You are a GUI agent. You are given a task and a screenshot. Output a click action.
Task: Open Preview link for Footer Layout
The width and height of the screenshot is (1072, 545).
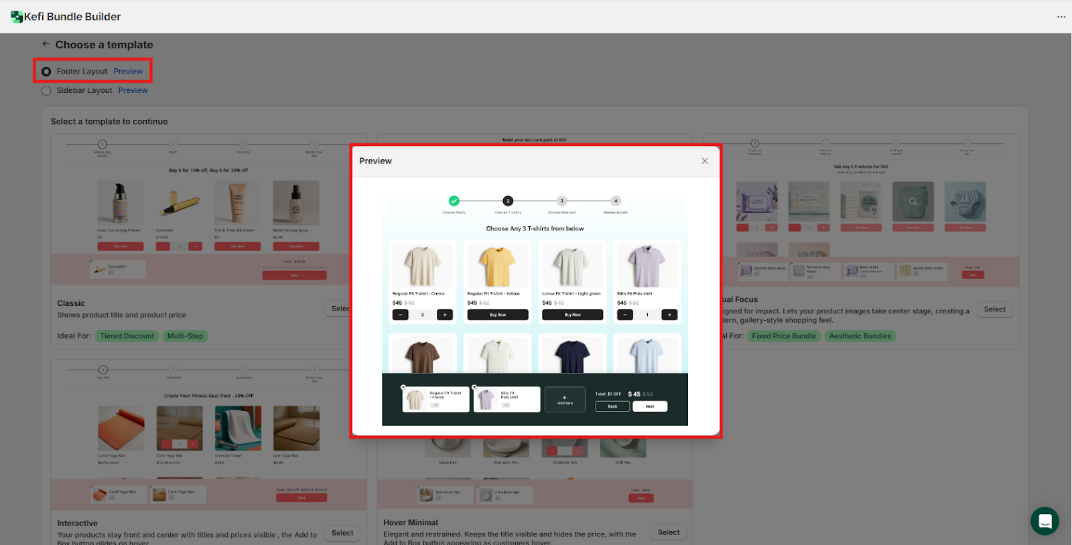128,71
